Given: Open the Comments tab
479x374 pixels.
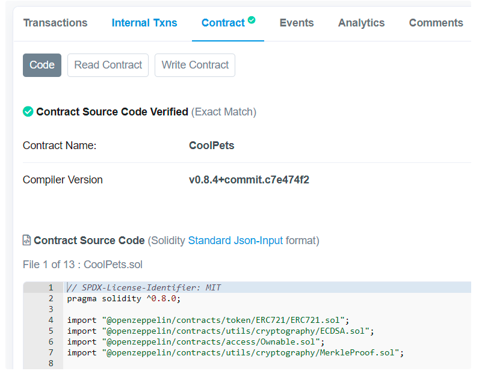Looking at the screenshot, I should point(436,23).
